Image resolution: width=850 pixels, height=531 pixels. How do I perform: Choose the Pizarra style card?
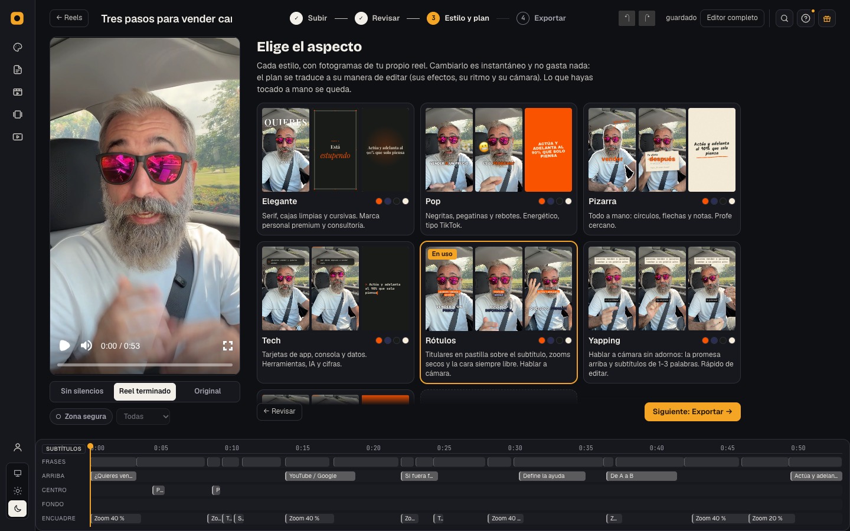pos(662,169)
